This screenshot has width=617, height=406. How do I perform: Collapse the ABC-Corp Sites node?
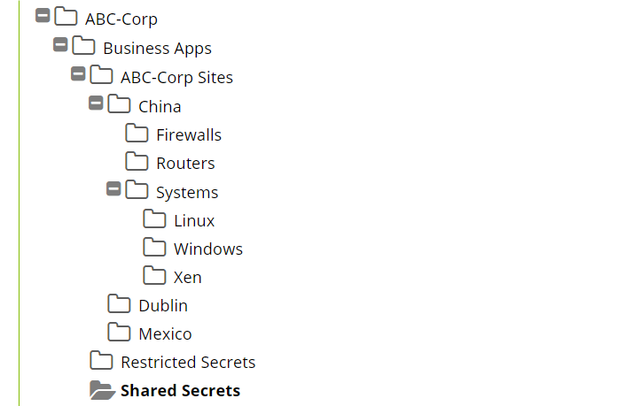(78, 73)
